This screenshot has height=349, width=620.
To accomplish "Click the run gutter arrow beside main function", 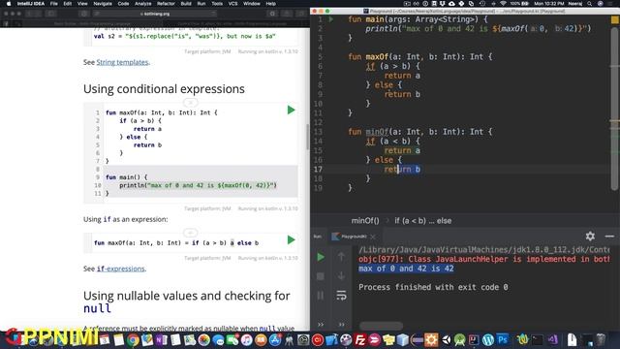I will (x=331, y=19).
